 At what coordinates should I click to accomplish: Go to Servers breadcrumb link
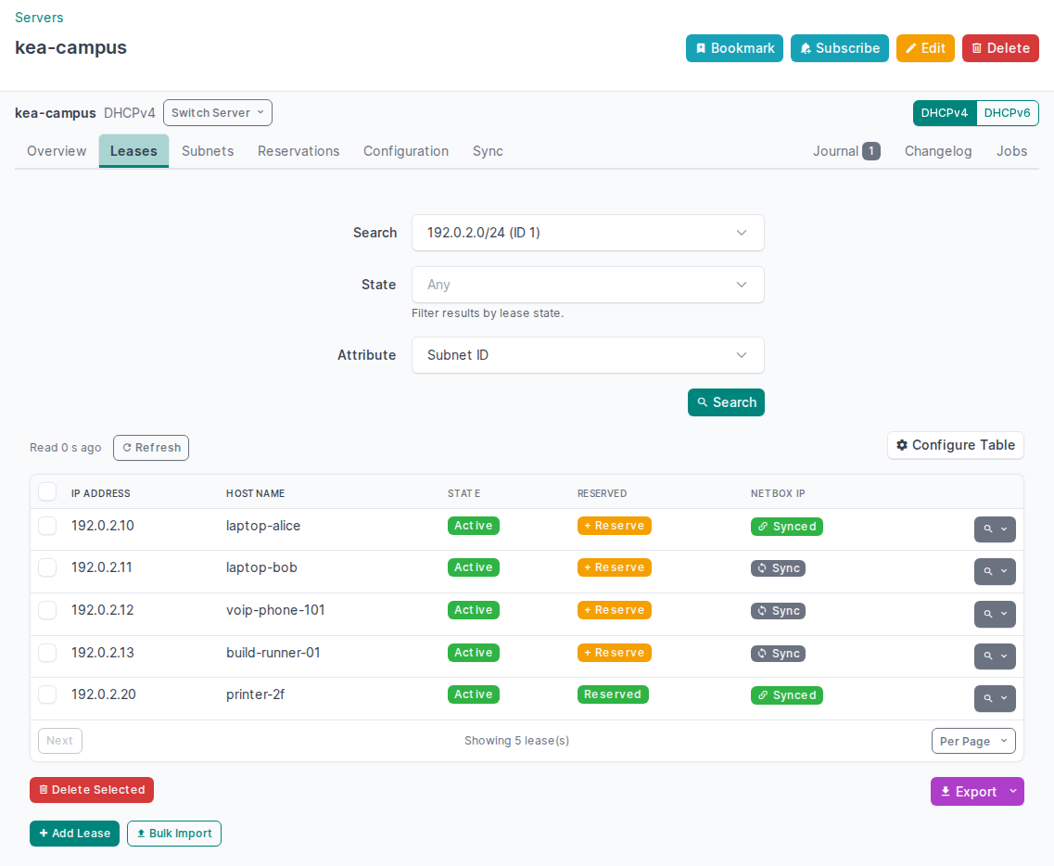tap(39, 18)
